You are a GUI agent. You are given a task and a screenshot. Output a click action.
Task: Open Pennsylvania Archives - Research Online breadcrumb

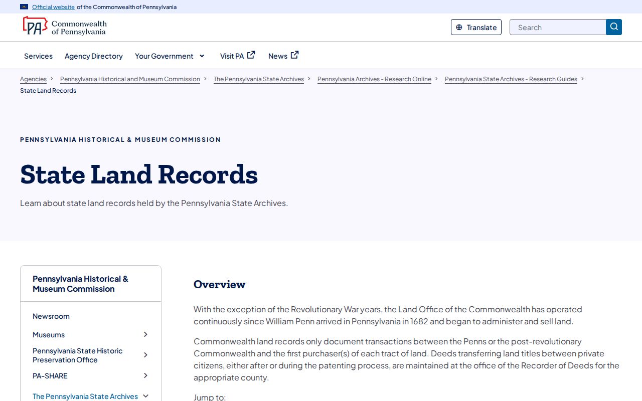tap(374, 79)
